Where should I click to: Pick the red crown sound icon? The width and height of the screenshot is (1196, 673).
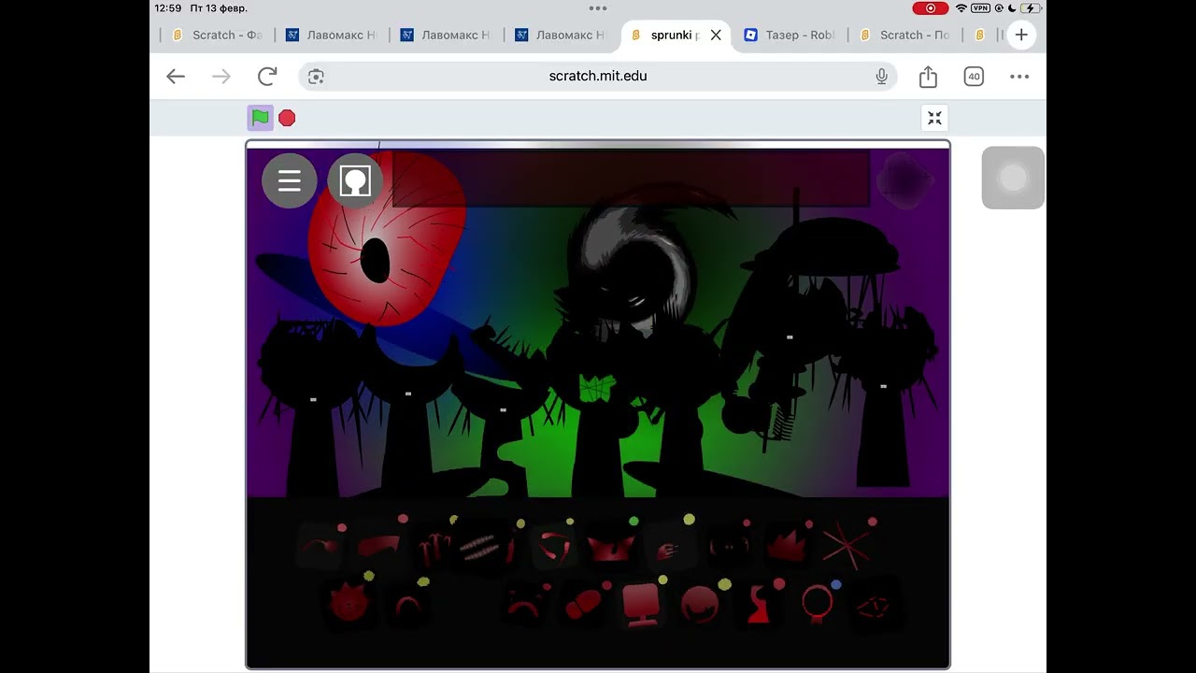[787, 546]
